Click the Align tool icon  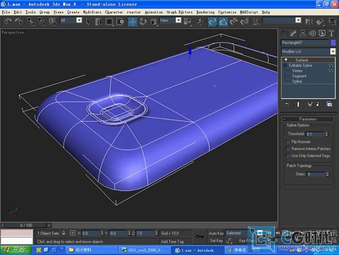(320, 21)
